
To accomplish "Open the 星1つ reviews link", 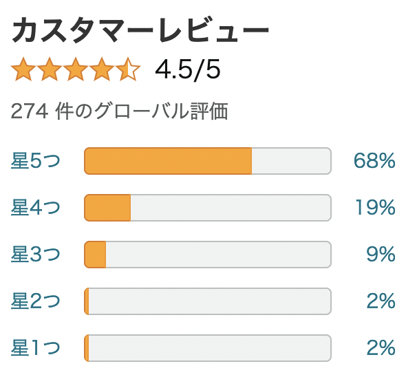I will (x=35, y=348).
